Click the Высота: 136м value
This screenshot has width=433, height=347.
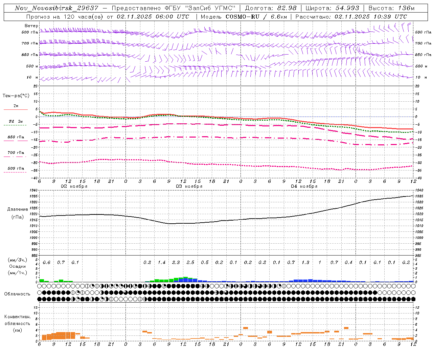pyautogui.click(x=391, y=8)
